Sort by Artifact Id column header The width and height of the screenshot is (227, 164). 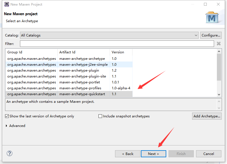(x=84, y=52)
